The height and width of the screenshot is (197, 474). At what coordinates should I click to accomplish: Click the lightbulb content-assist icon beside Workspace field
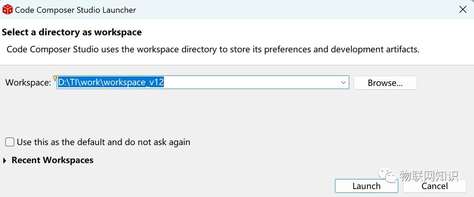[x=55, y=78]
